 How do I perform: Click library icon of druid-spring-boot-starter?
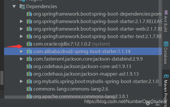[x=29, y=51]
